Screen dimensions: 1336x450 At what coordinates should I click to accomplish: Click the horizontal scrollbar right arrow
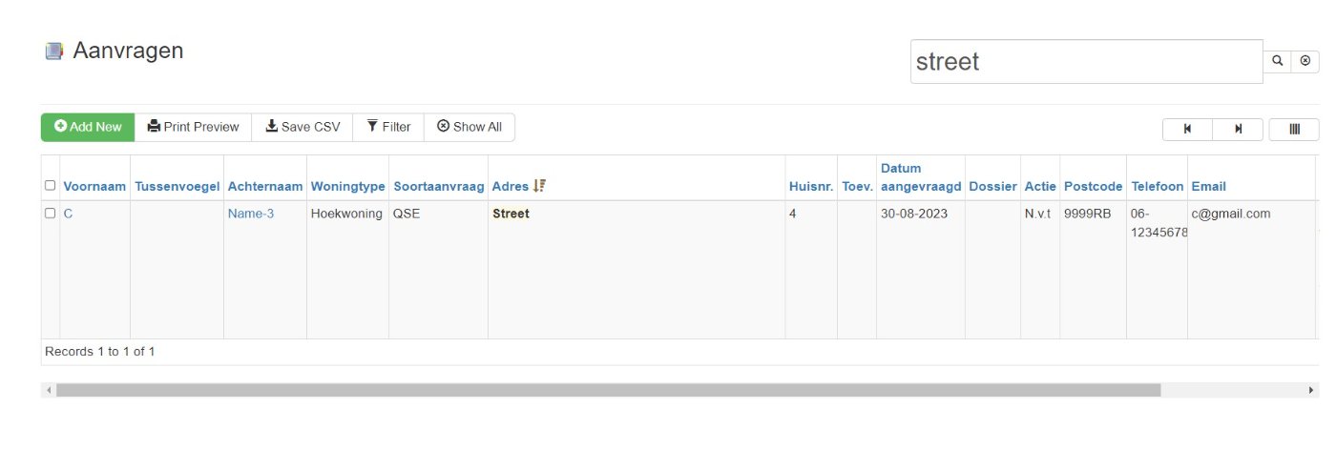point(1312,390)
